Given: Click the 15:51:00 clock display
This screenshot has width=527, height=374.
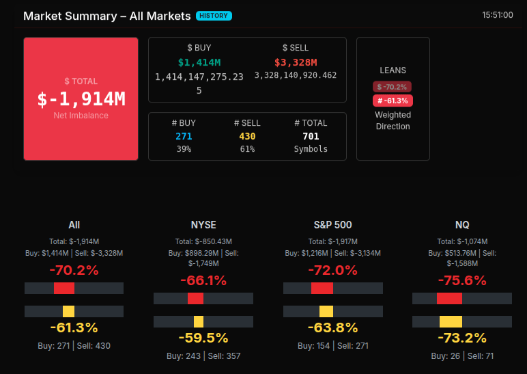Looking at the screenshot, I should 497,14.
